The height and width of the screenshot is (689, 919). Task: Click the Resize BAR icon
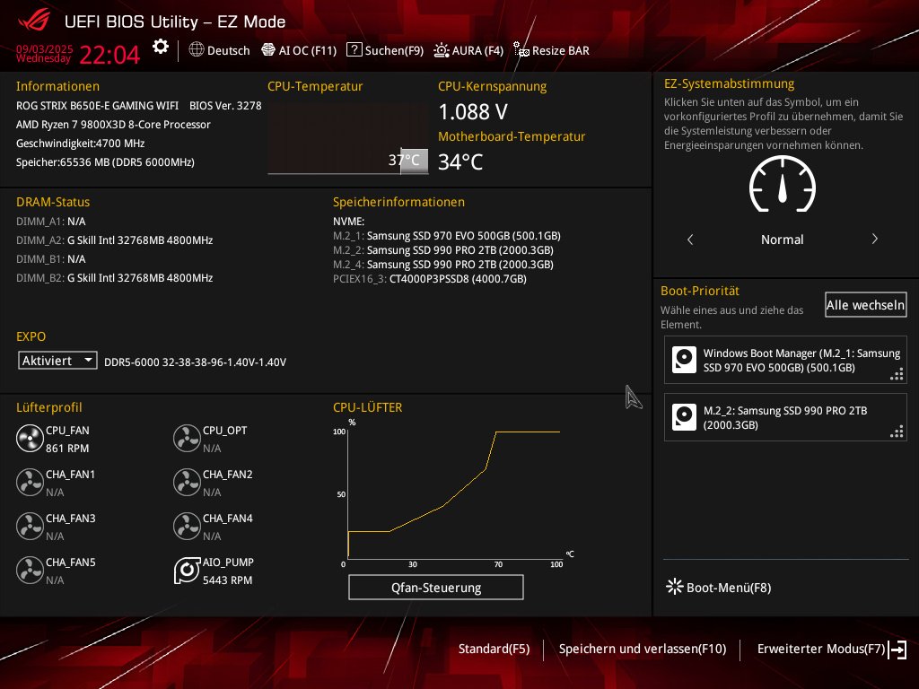point(521,50)
